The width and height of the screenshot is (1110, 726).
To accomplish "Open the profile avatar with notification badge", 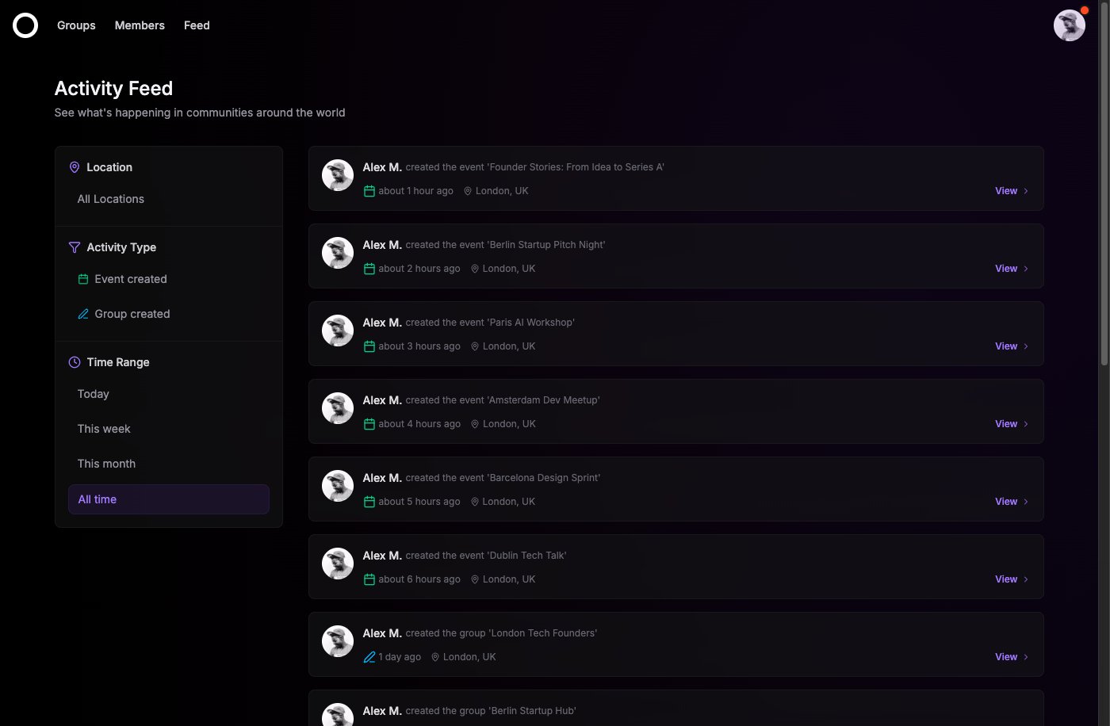I will coord(1070,25).
